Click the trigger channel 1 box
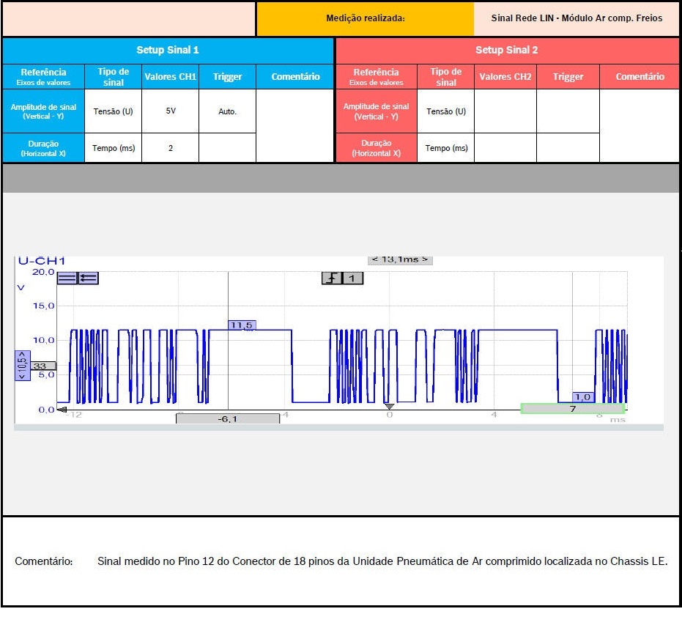 [352, 278]
